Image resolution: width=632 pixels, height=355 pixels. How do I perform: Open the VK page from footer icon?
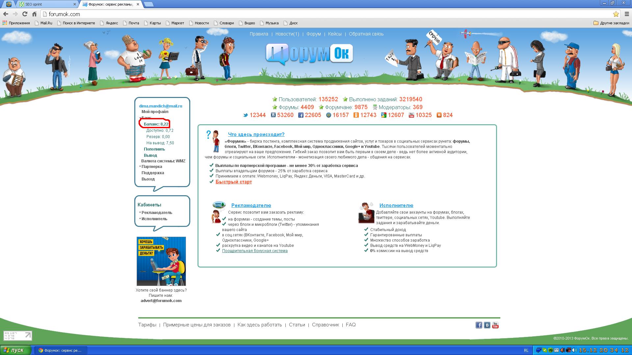[487, 325]
